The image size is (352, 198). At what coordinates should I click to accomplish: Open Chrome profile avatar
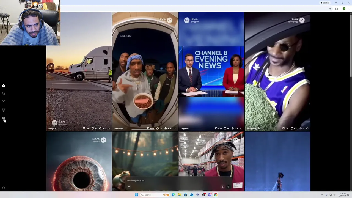coord(344,9)
